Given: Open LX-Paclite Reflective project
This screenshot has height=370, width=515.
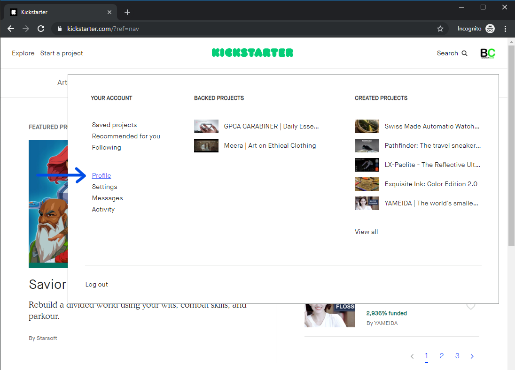Looking at the screenshot, I should click(432, 165).
